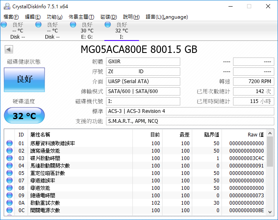Image resolution: width=278 pixels, height=220 pixels.
Task: Click the 標準 field ACS-3 Revision 4
Action: [x=190, y=111]
